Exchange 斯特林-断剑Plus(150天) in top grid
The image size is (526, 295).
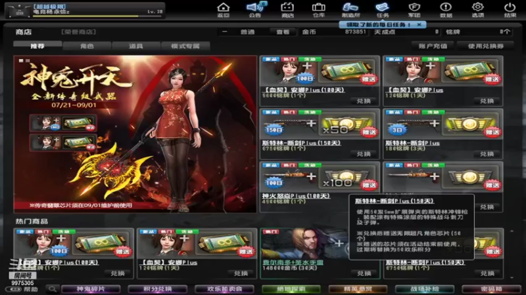pos(364,154)
